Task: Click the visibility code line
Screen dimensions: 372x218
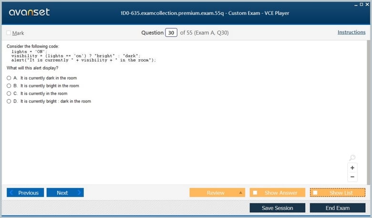Action: click(76, 56)
